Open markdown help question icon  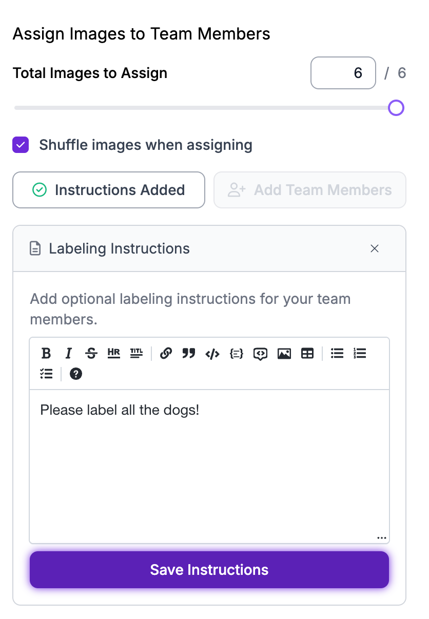point(76,374)
